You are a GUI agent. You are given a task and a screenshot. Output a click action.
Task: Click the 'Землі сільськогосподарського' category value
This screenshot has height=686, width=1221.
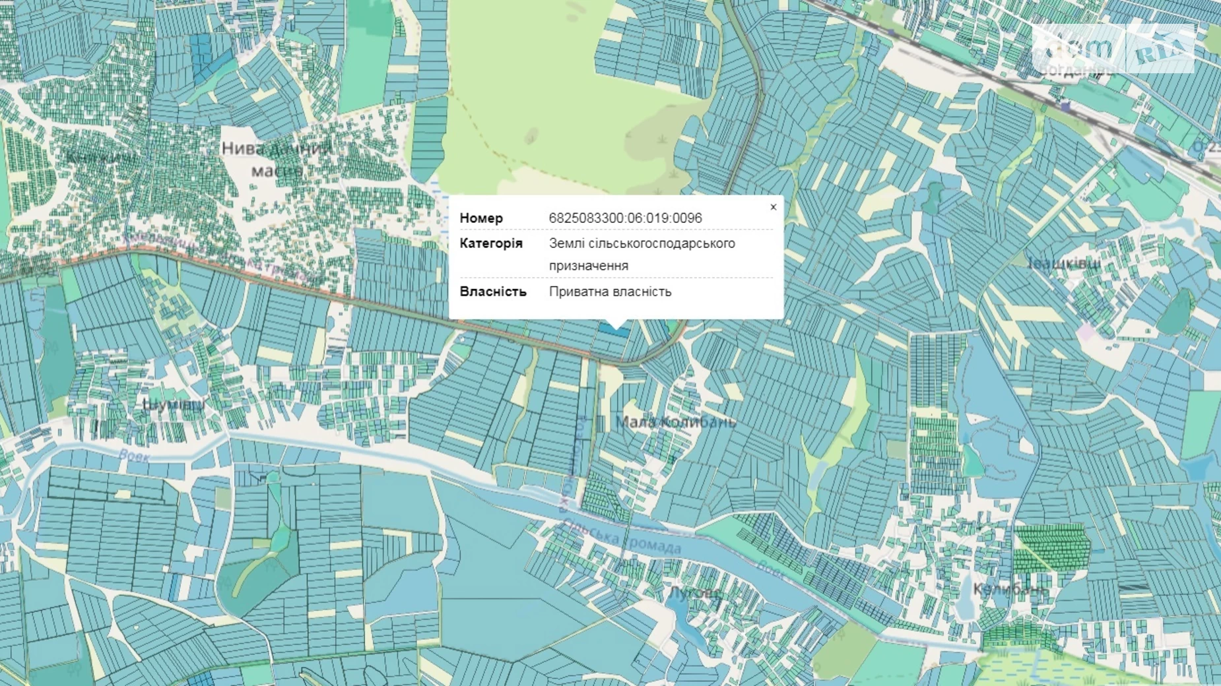[x=642, y=243]
